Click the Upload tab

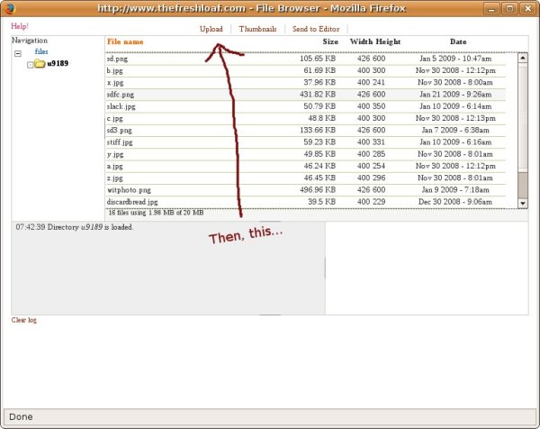pyautogui.click(x=211, y=29)
